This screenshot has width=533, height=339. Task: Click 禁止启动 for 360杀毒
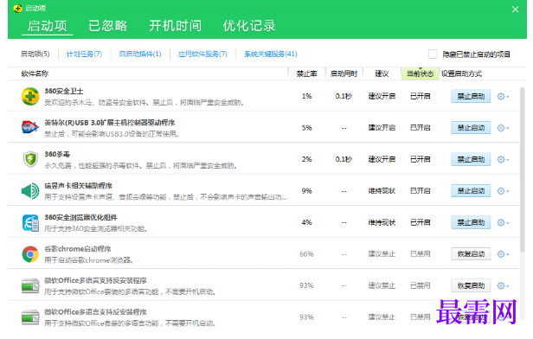tap(471, 159)
